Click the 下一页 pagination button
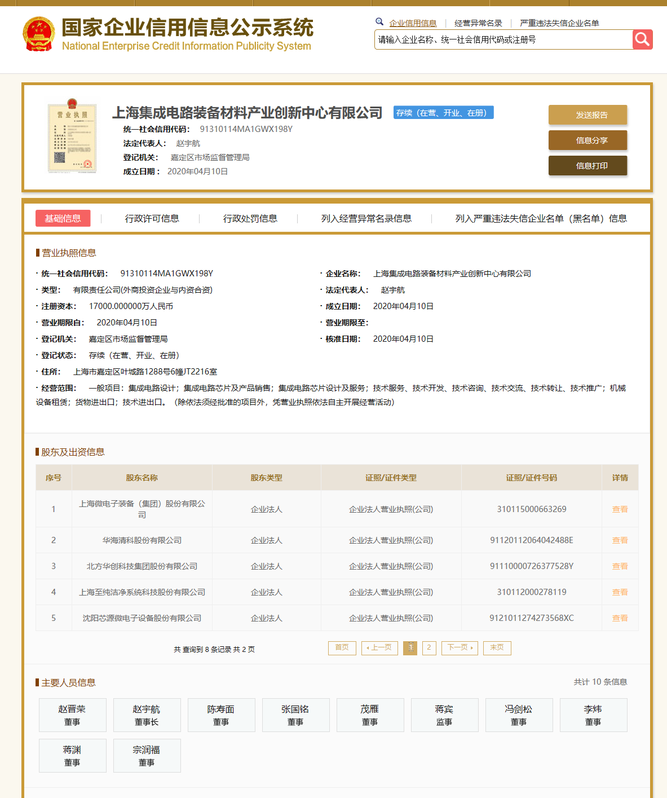The image size is (667, 798). point(460,647)
